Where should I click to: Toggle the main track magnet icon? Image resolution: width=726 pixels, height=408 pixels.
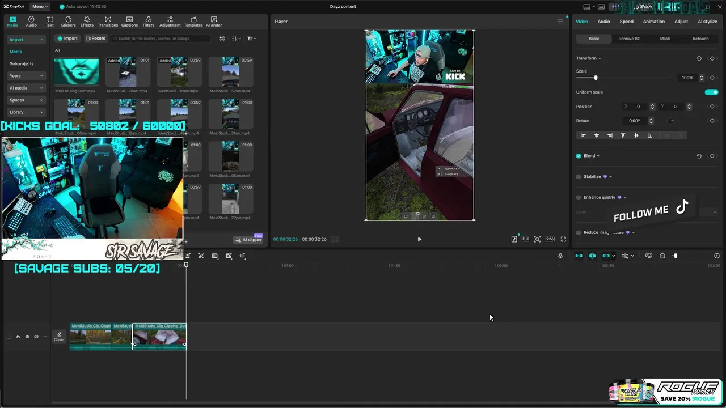(x=579, y=256)
